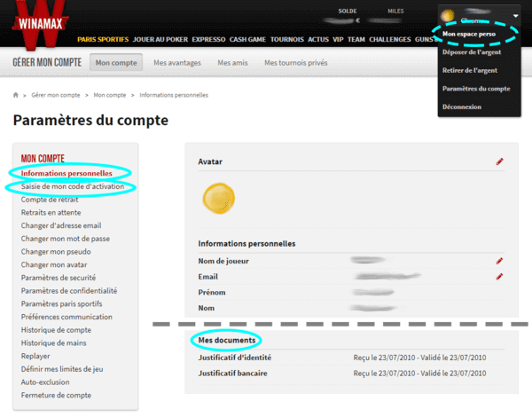Image resolution: width=532 pixels, height=417 pixels.
Task: Click Justificatif bancaire row label
Action: pyautogui.click(x=232, y=374)
